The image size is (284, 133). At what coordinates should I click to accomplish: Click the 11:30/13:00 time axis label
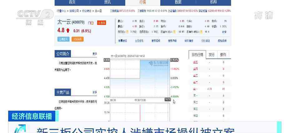[140, 100]
